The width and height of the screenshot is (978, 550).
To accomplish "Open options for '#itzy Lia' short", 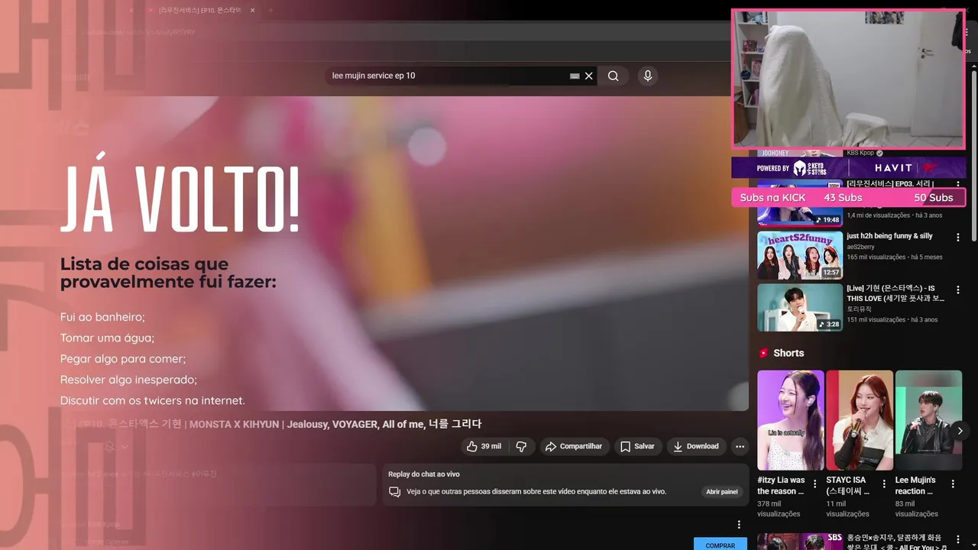I will 814,484.
